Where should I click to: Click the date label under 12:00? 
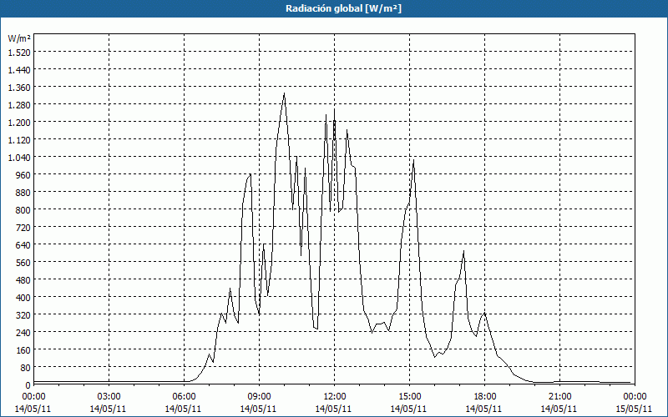pyautogui.click(x=333, y=409)
